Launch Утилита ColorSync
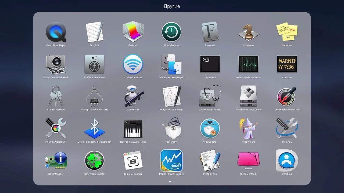The image size is (344, 193). click(56, 128)
